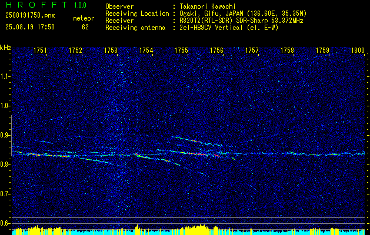Click the 1.1 frequency axis label
This screenshot has height=235, width=370.
(x=5, y=76)
